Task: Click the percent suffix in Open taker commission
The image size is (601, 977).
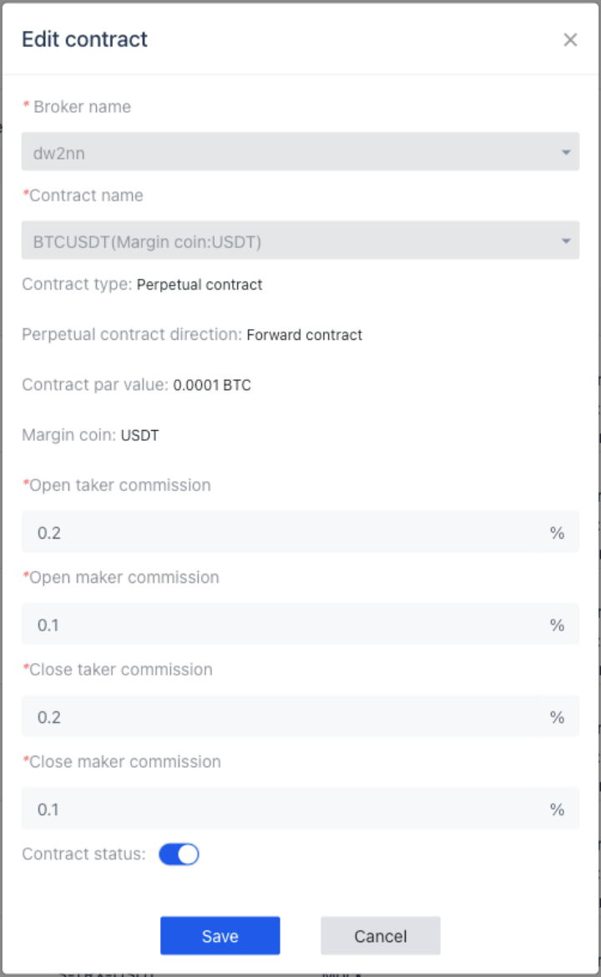Action: [557, 533]
